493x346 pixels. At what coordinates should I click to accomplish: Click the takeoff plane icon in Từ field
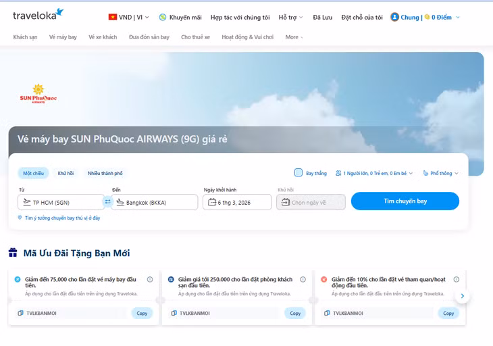(27, 202)
